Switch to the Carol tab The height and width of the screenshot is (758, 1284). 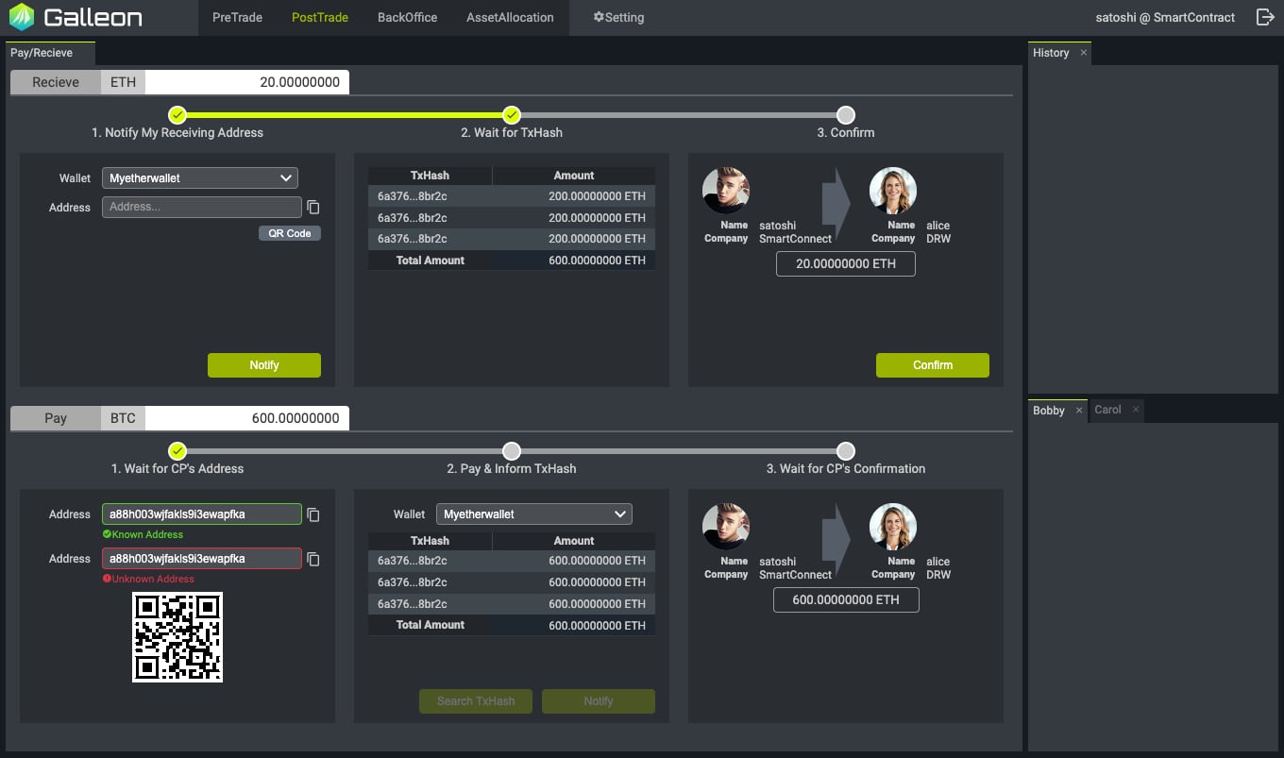[x=1107, y=410]
